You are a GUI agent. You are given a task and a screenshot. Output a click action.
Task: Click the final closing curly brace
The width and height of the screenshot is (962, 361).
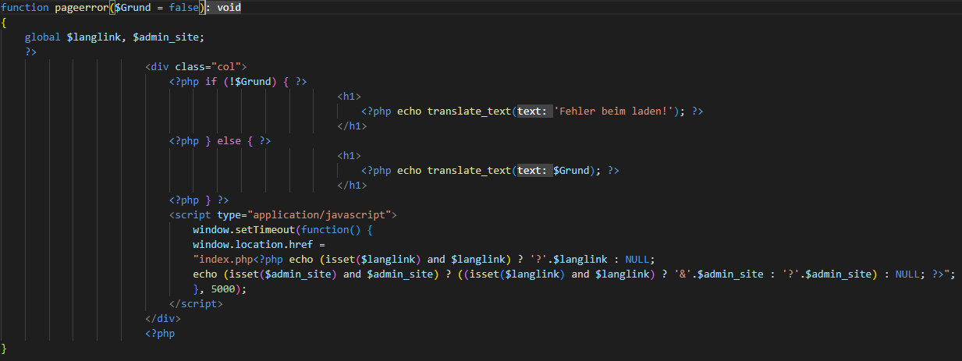point(4,348)
